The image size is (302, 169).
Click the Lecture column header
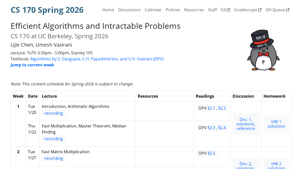(x=88, y=96)
